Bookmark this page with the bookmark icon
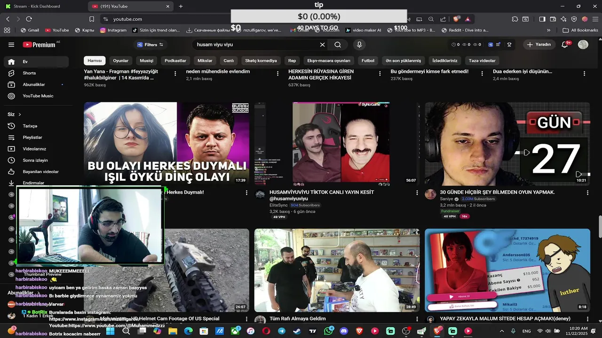This screenshot has width=602, height=338. coord(92,19)
